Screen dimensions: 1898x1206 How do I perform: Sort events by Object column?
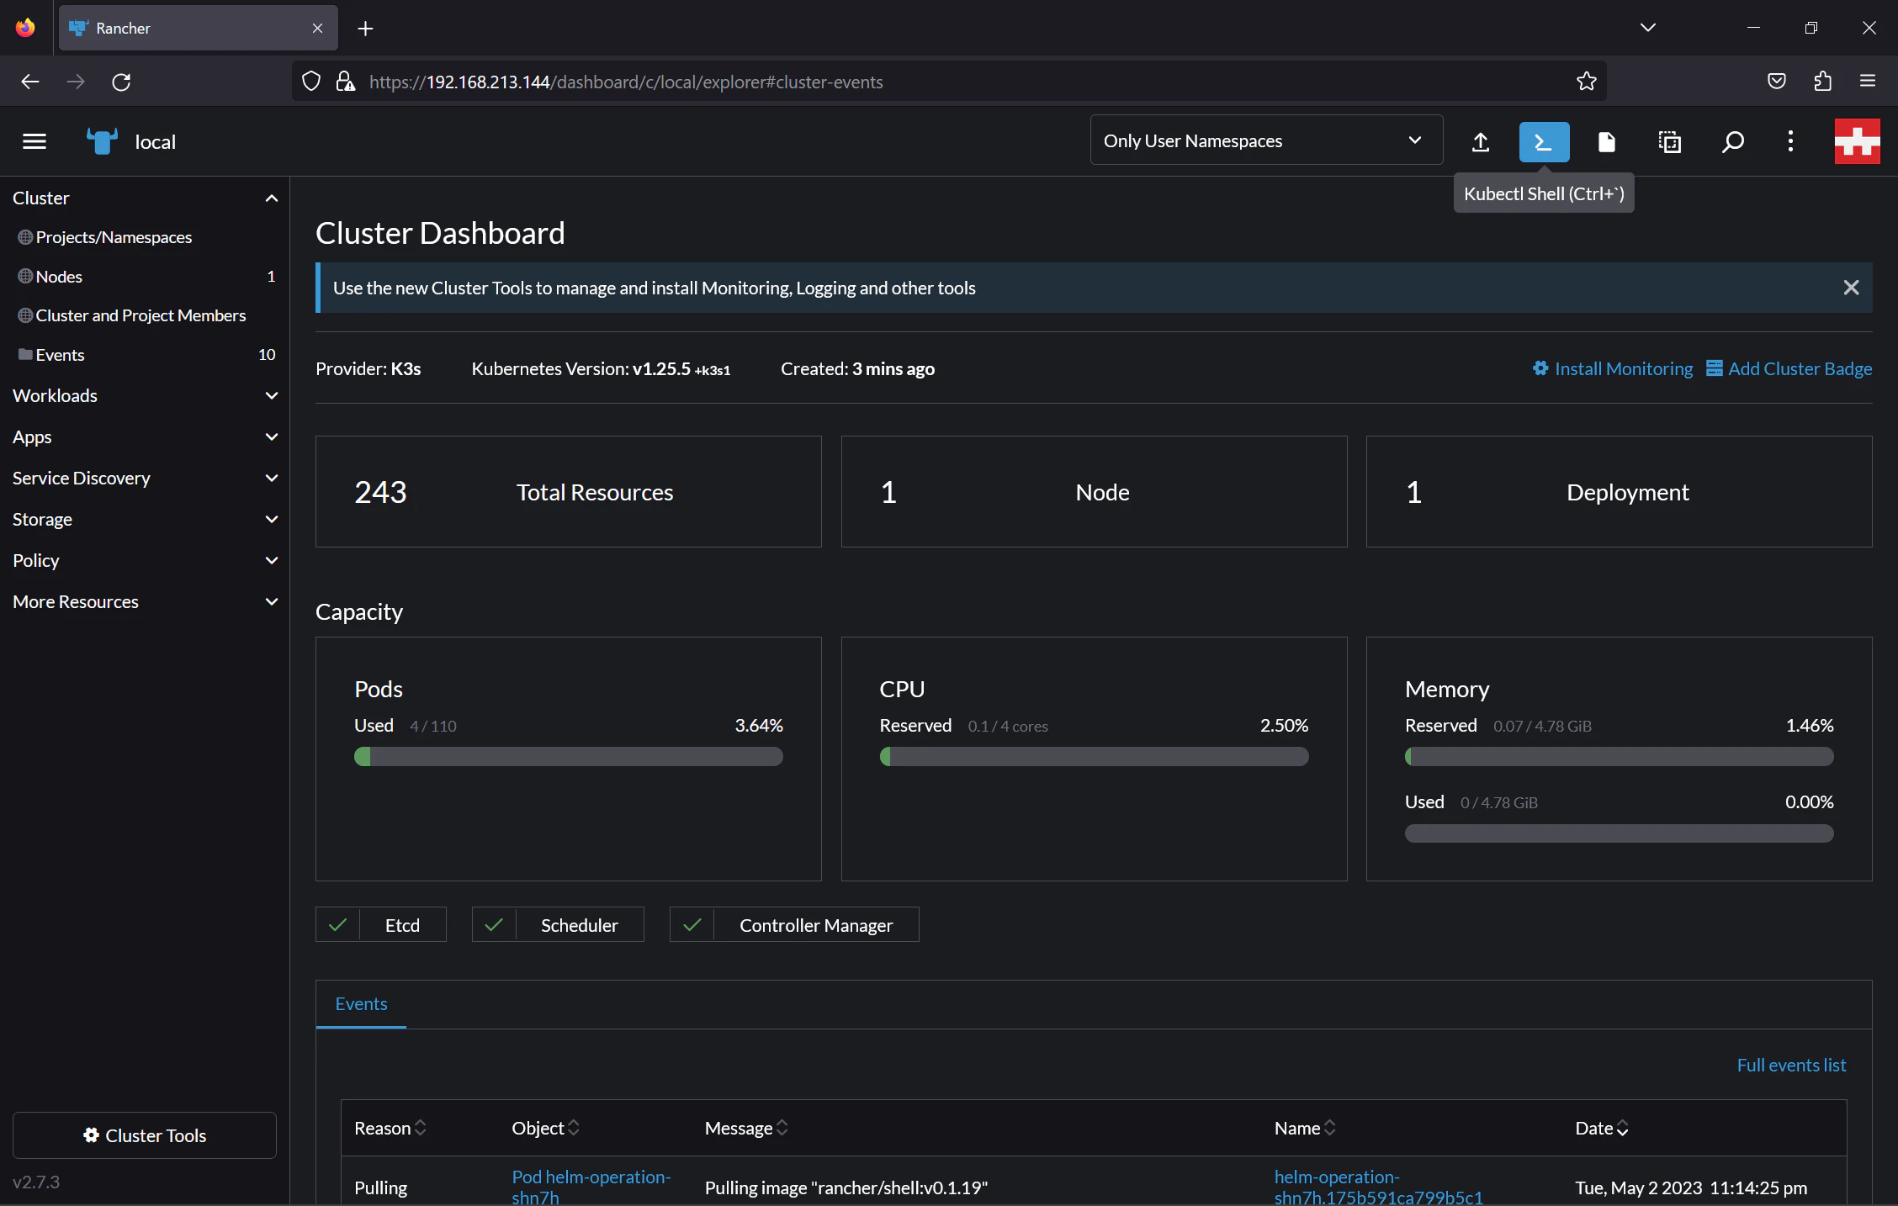(x=546, y=1128)
